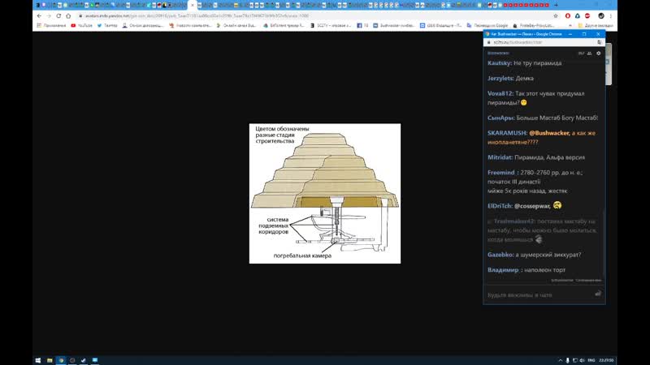
Task: Bookmark this page with star icon
Action: 555,15
